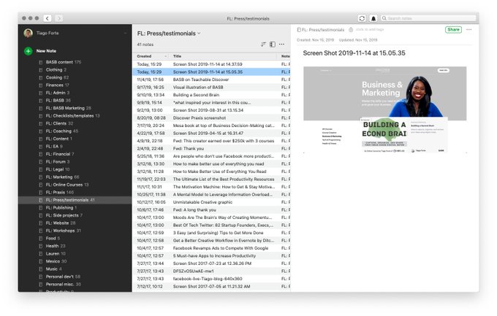Open the note's more actions ellipsis
This screenshot has height=316, width=497.
(469, 29)
